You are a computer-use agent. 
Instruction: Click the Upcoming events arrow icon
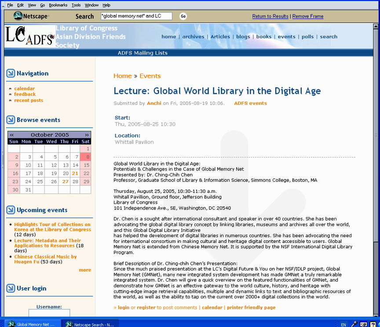click(11, 210)
